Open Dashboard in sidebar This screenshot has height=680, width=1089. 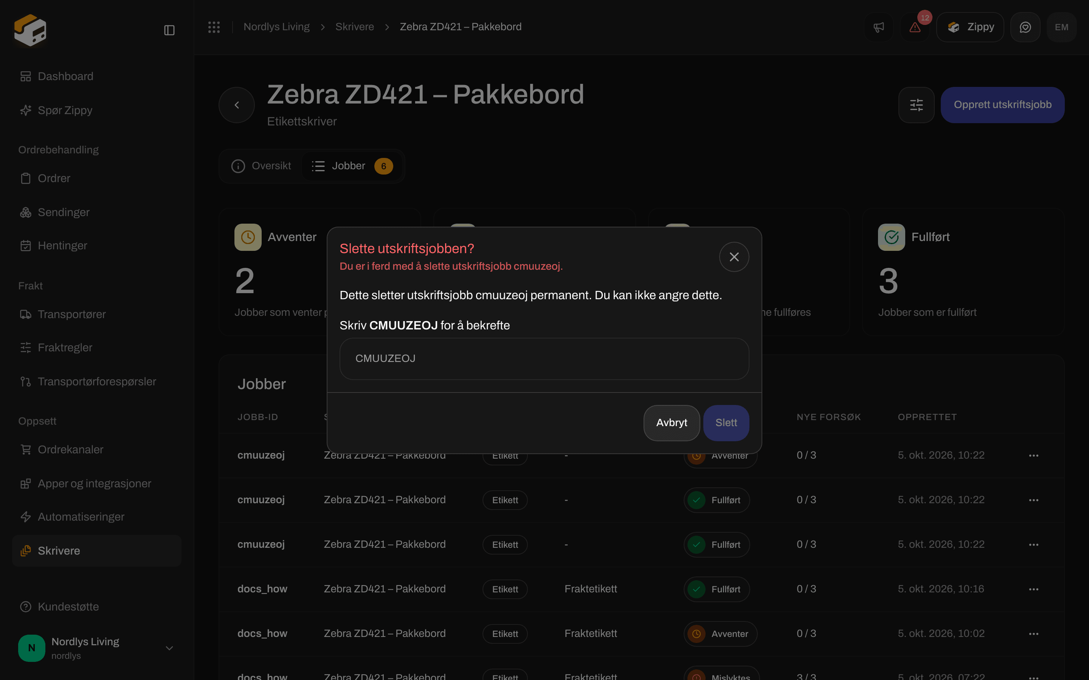point(97,76)
